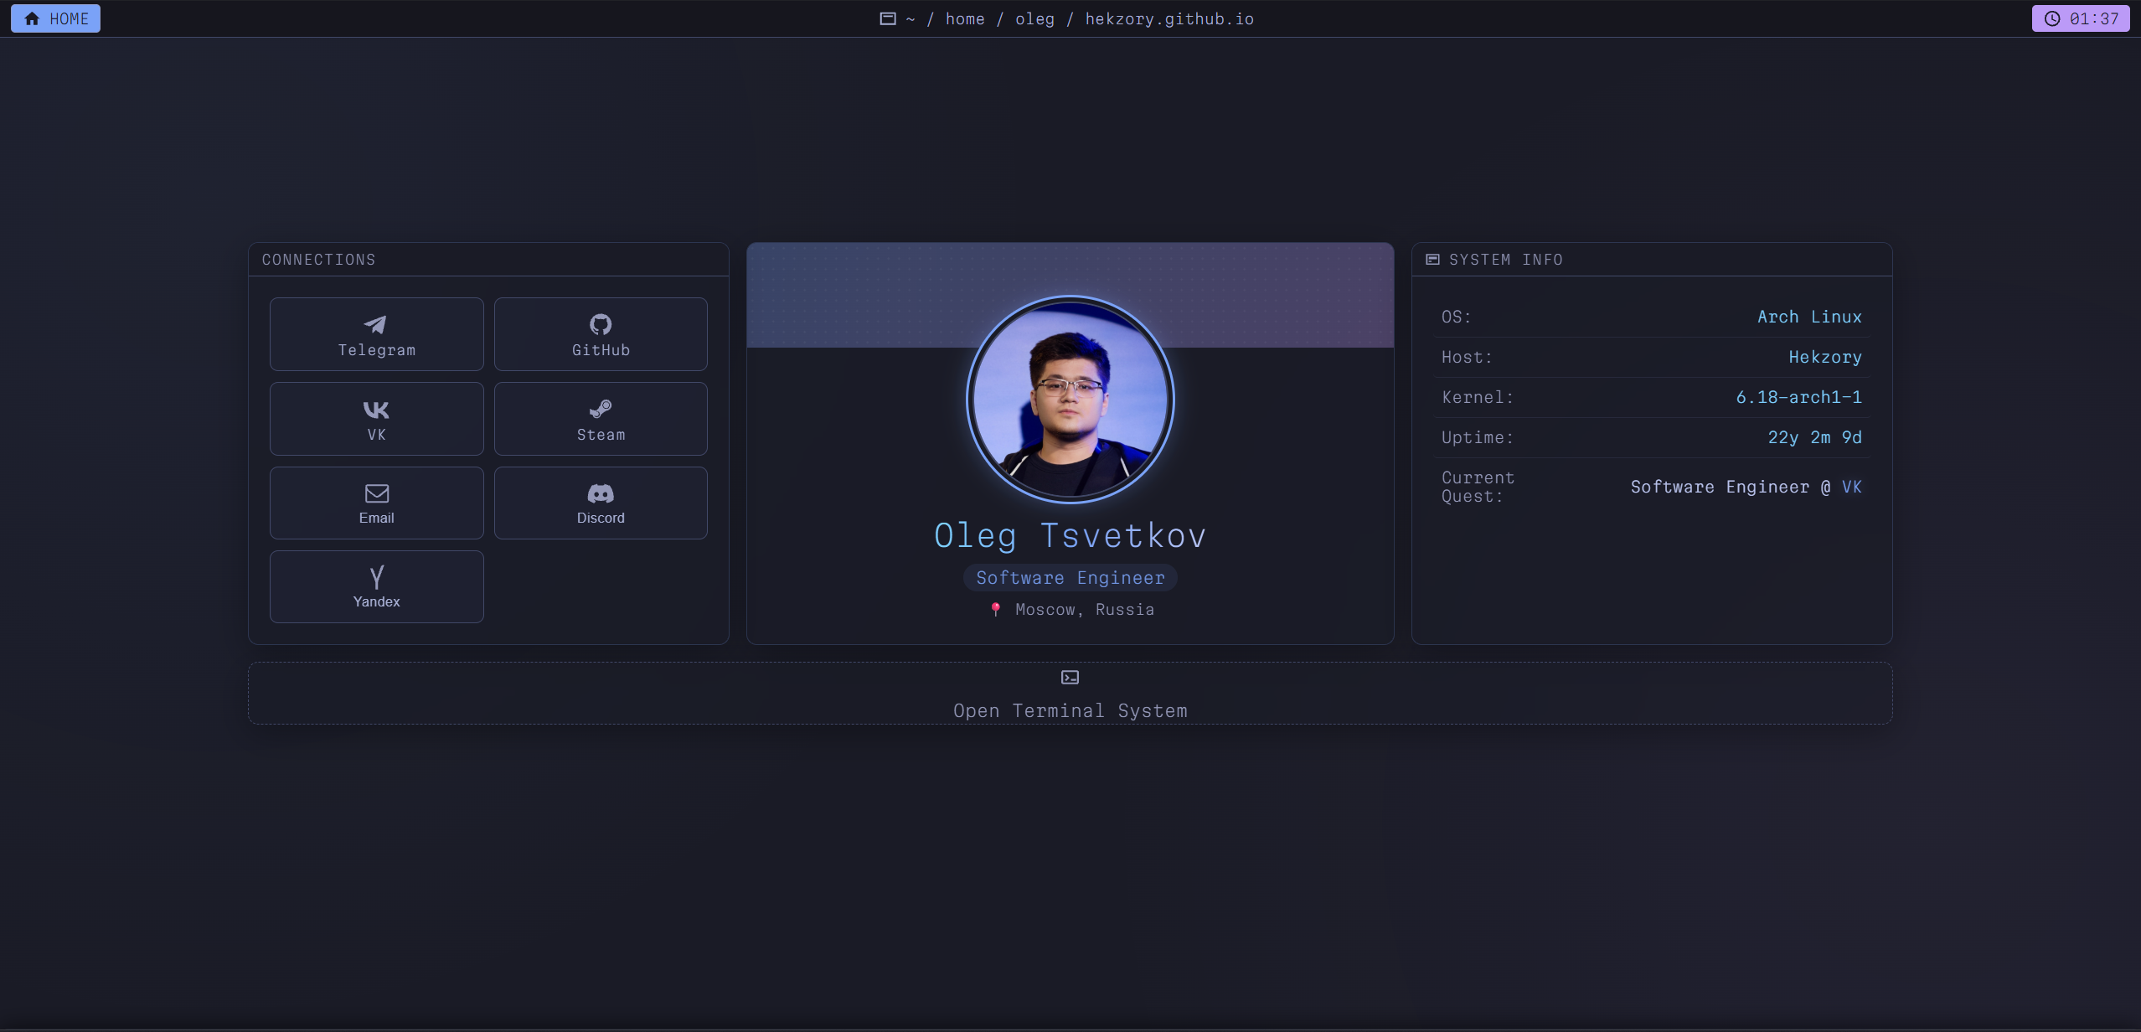Click the terminal prompt icon
The height and width of the screenshot is (1032, 2141).
[x=1070, y=678]
